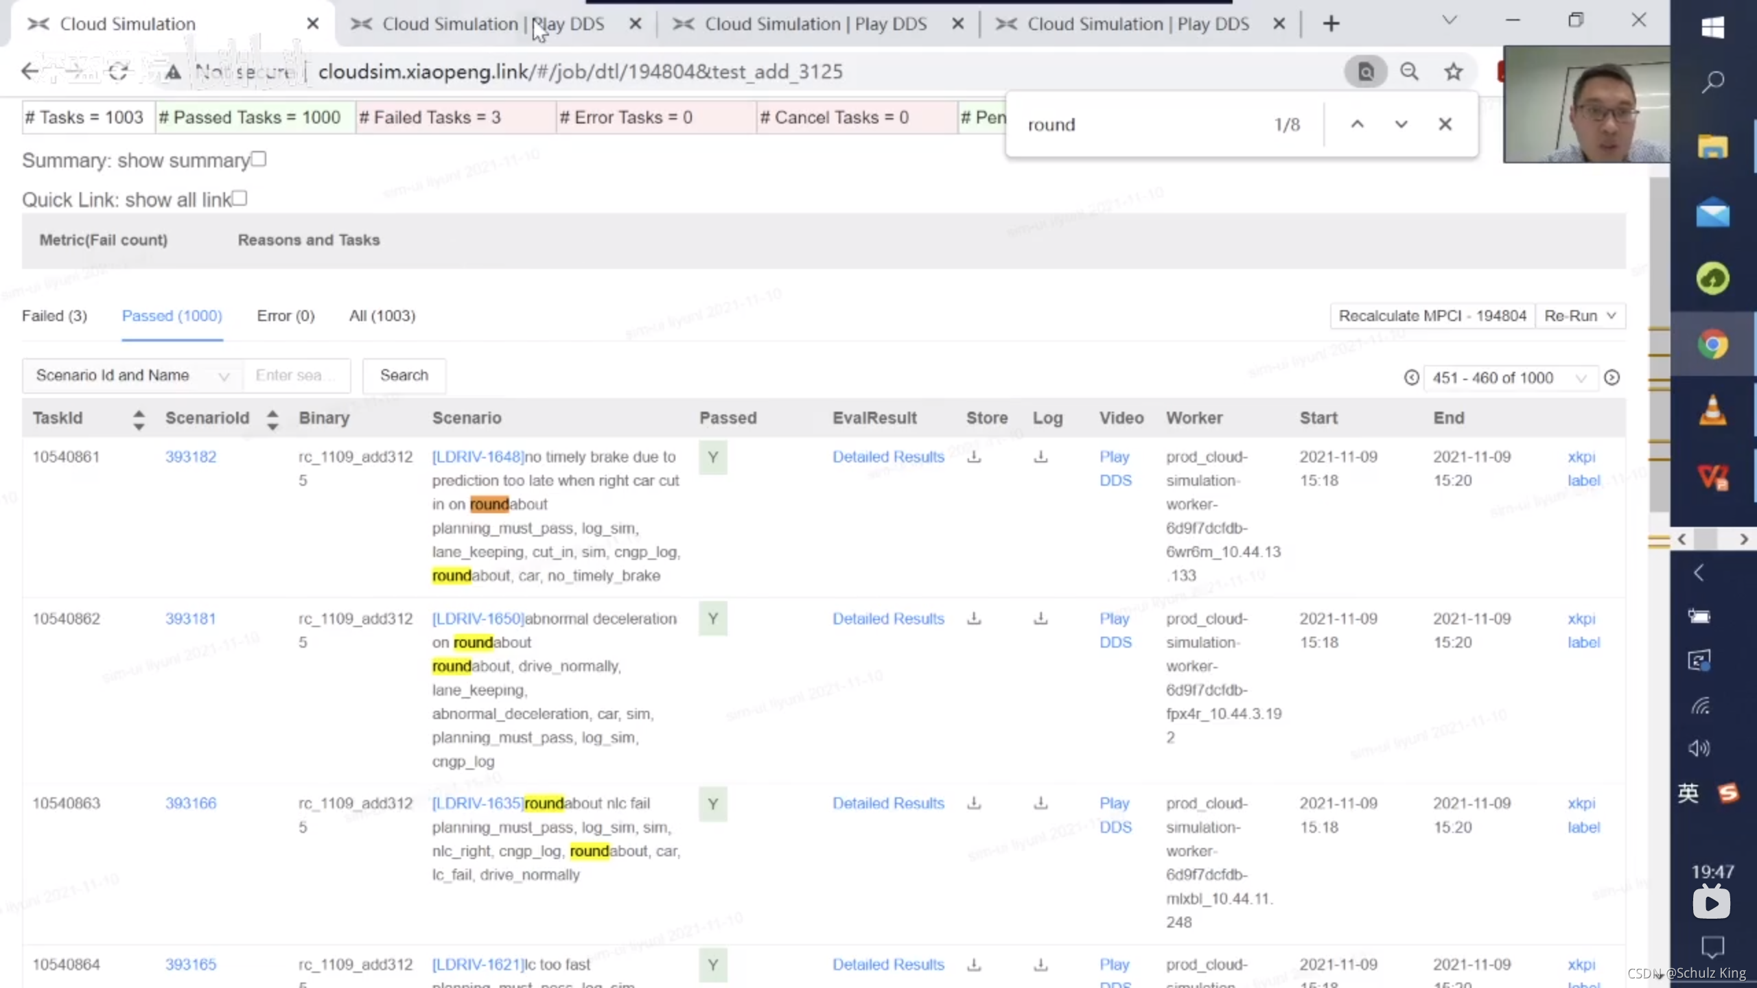The height and width of the screenshot is (988, 1757).
Task: Click the Search button
Action: click(x=404, y=375)
